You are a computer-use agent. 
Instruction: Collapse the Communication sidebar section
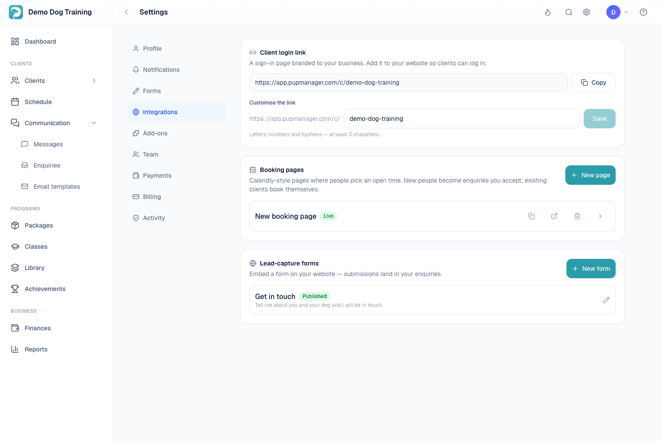tap(94, 123)
